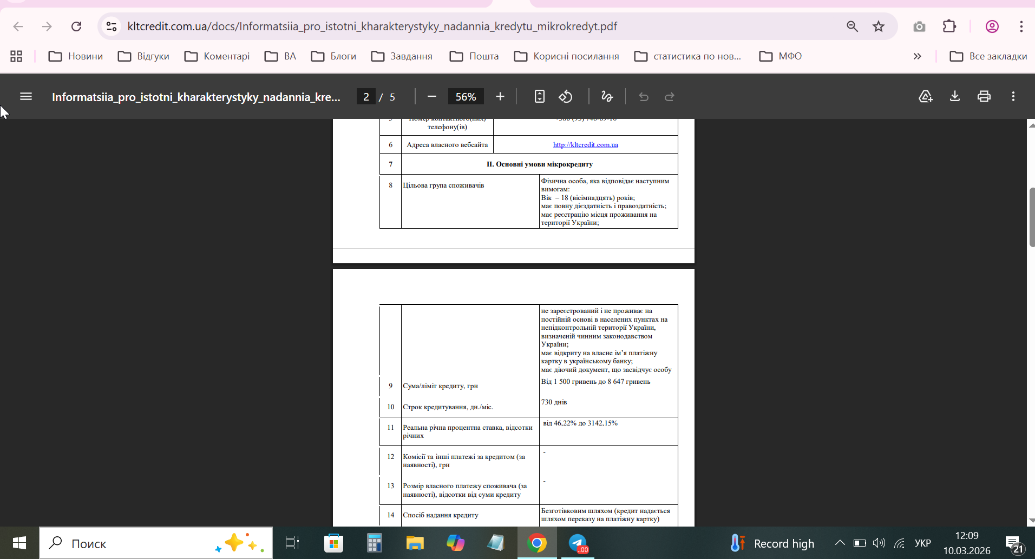Rotate the PDF counterclockwise
Image resolution: width=1035 pixels, height=559 pixels.
[566, 97]
